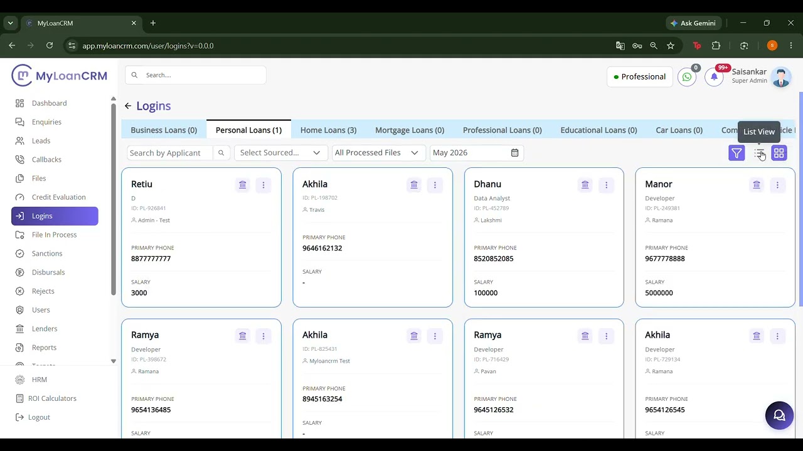Go to Leads in sidebar
This screenshot has width=803, height=451.
(41, 141)
